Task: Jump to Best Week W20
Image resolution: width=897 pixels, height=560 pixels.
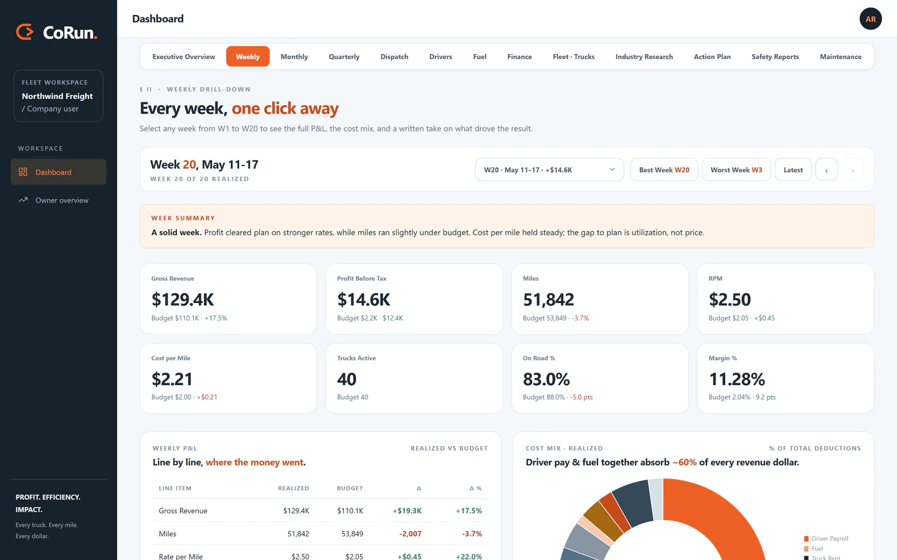Action: (664, 170)
